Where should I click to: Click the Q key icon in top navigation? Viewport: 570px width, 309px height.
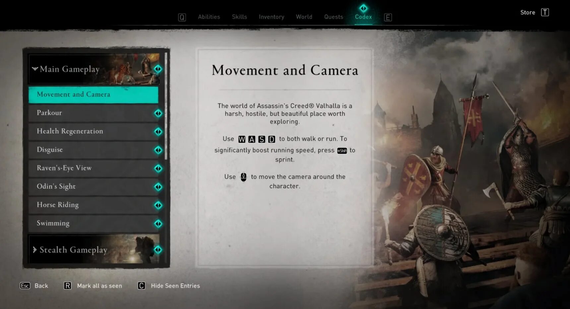coord(182,17)
